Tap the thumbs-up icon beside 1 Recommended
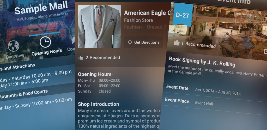This screenshot has width=267, height=130. pyautogui.click(x=177, y=43)
